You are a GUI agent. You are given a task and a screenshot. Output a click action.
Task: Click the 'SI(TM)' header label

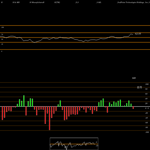[x=57, y=2]
